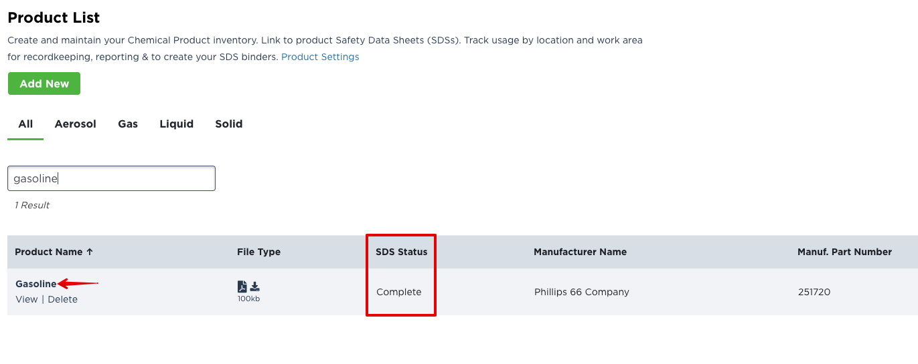
Task: Click the gasoline search field
Action: click(111, 178)
